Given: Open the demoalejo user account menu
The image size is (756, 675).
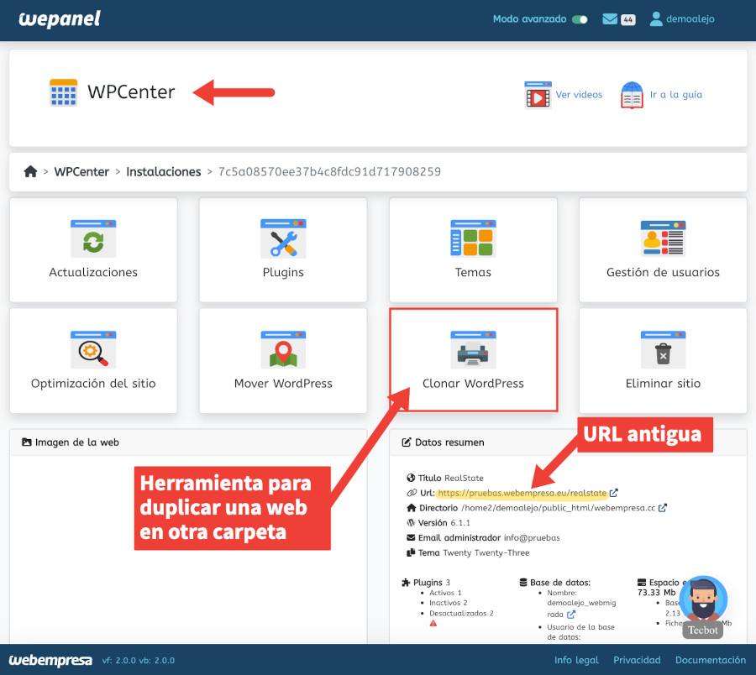Looking at the screenshot, I should click(682, 18).
